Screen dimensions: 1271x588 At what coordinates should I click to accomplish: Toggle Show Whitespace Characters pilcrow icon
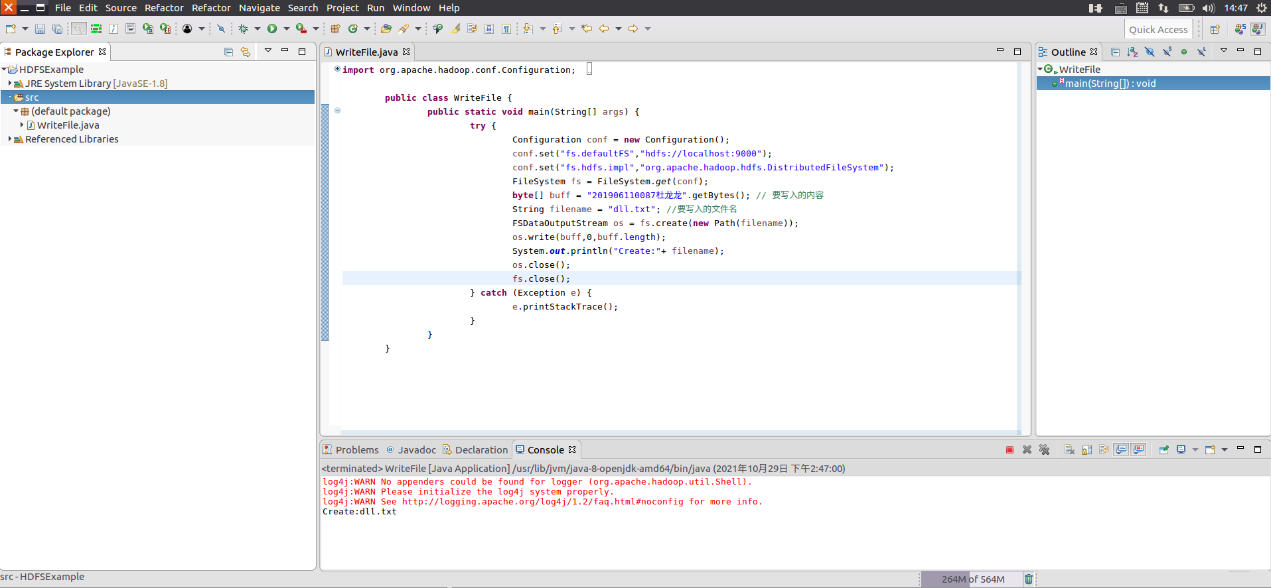(x=506, y=29)
